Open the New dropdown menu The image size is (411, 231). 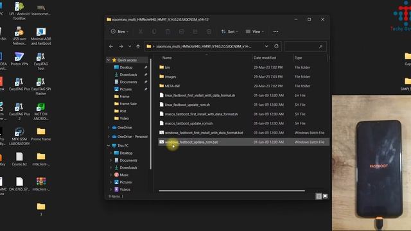(x=119, y=31)
